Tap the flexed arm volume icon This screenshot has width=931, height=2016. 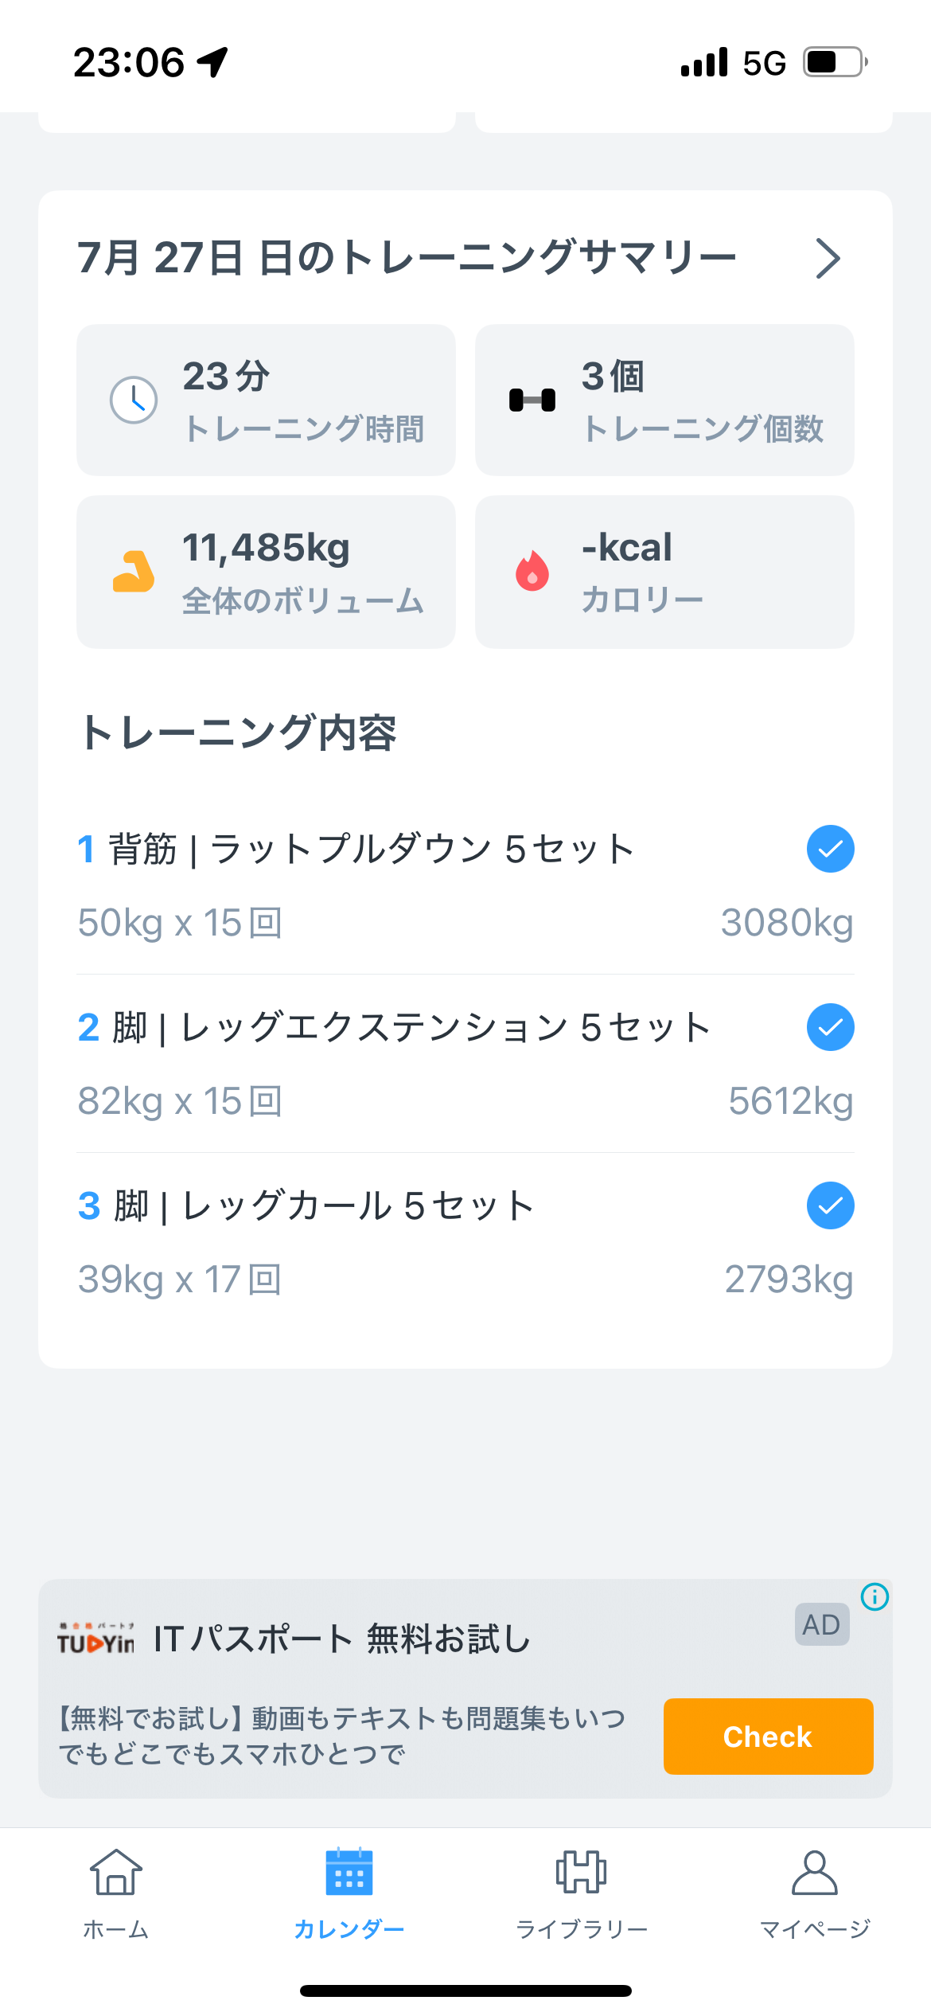(x=134, y=572)
